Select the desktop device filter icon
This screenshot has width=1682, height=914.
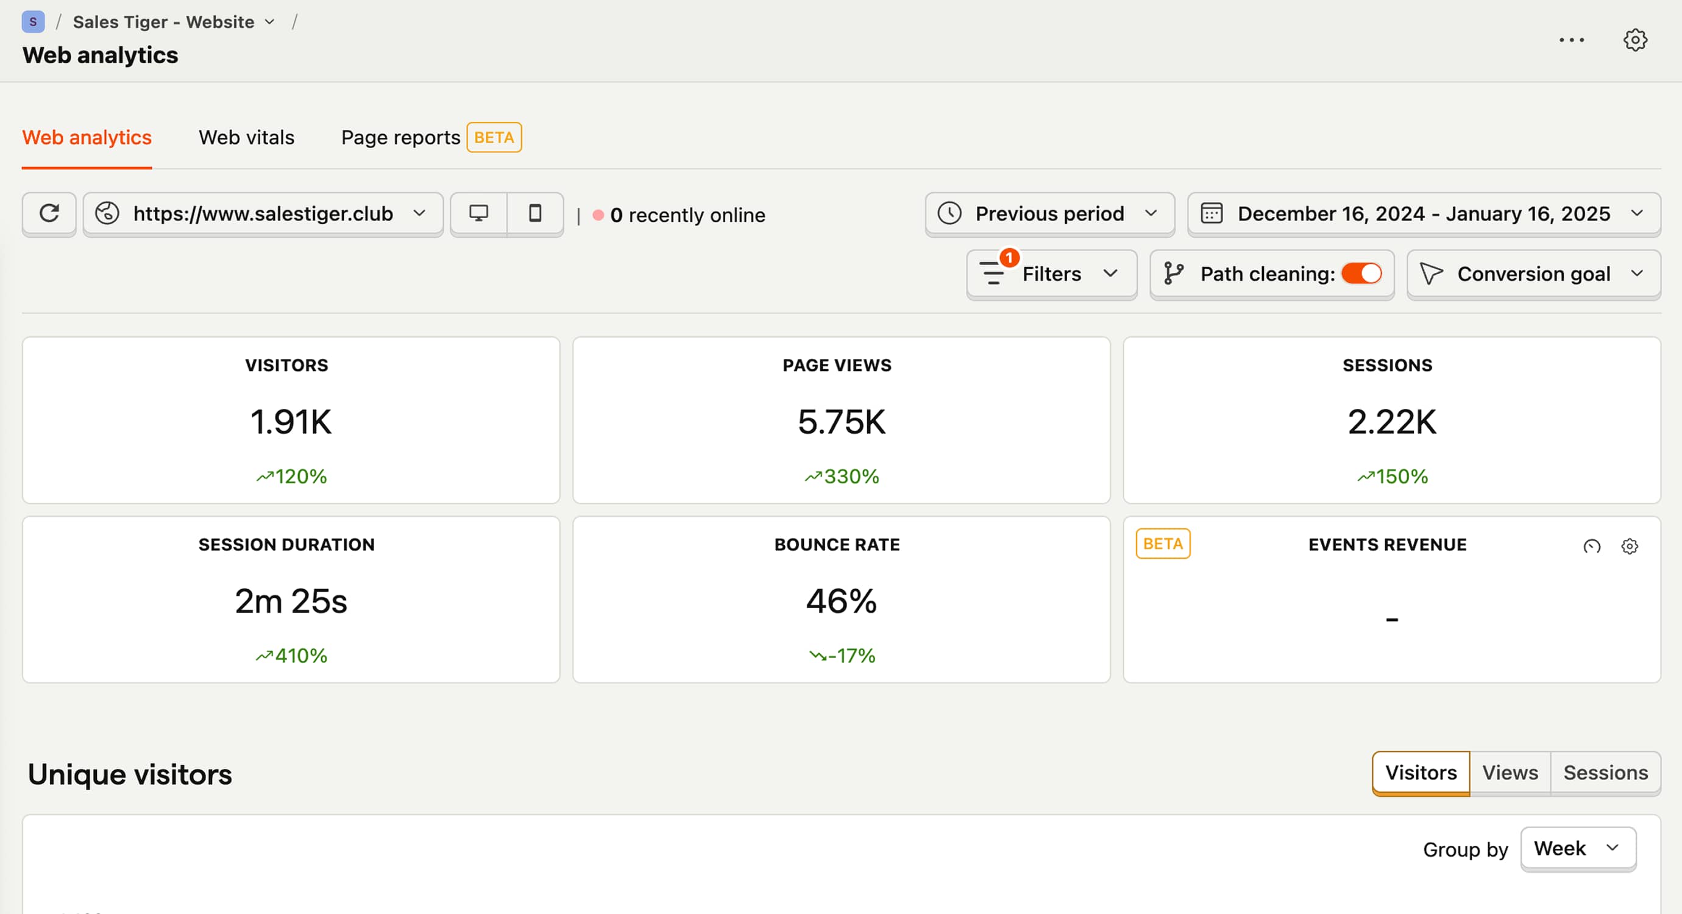478,213
